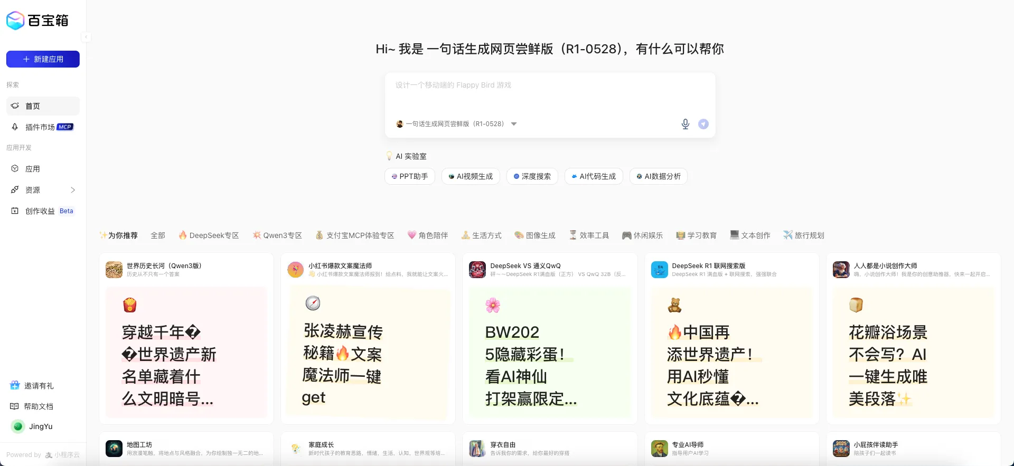Open the BW2025隐藏彩蛋 card preview
1014x466 pixels.
click(x=550, y=353)
